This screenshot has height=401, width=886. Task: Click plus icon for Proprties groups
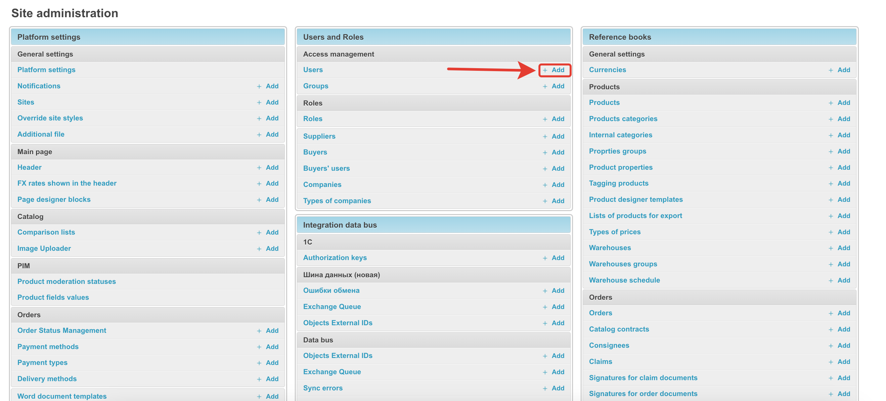(831, 152)
